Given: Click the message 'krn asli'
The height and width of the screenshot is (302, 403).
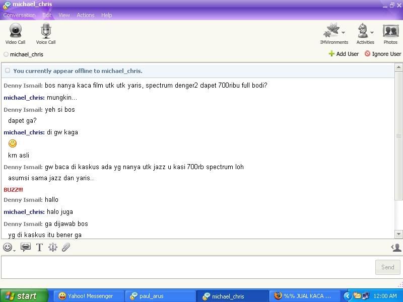Looking at the screenshot, I should click(19, 155).
